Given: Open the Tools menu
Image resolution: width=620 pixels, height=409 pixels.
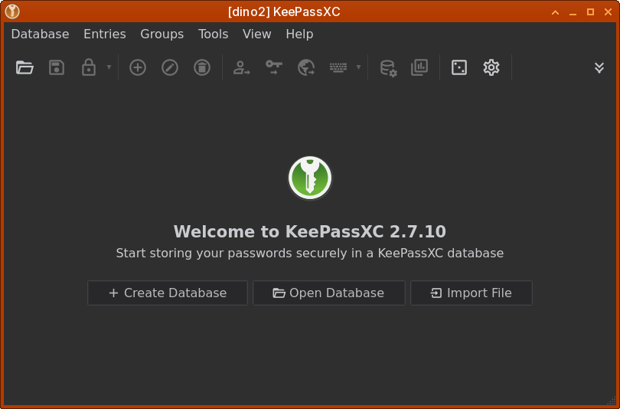Looking at the screenshot, I should coord(213,34).
